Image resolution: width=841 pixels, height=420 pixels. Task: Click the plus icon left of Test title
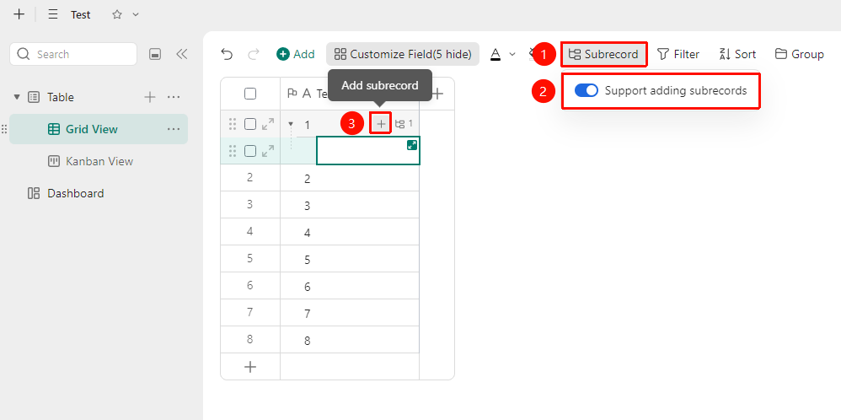pos(19,14)
